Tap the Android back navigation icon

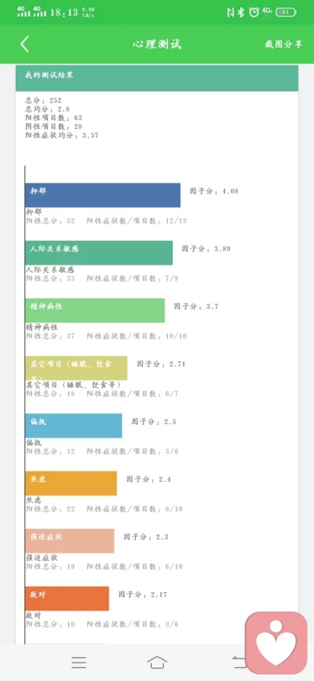[x=239, y=662]
